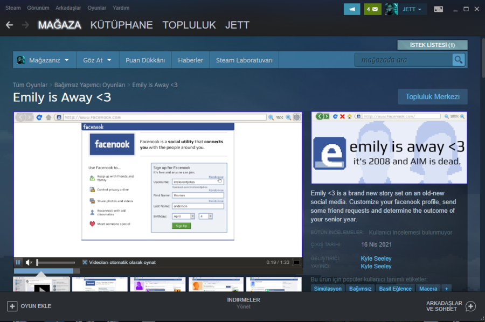The height and width of the screenshot is (322, 485).
Task: Switch to the KÜTÜPHANE tab
Action: (122, 25)
